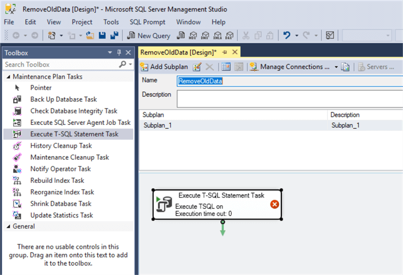Open the View menu
403x275 pixels.
54,22
